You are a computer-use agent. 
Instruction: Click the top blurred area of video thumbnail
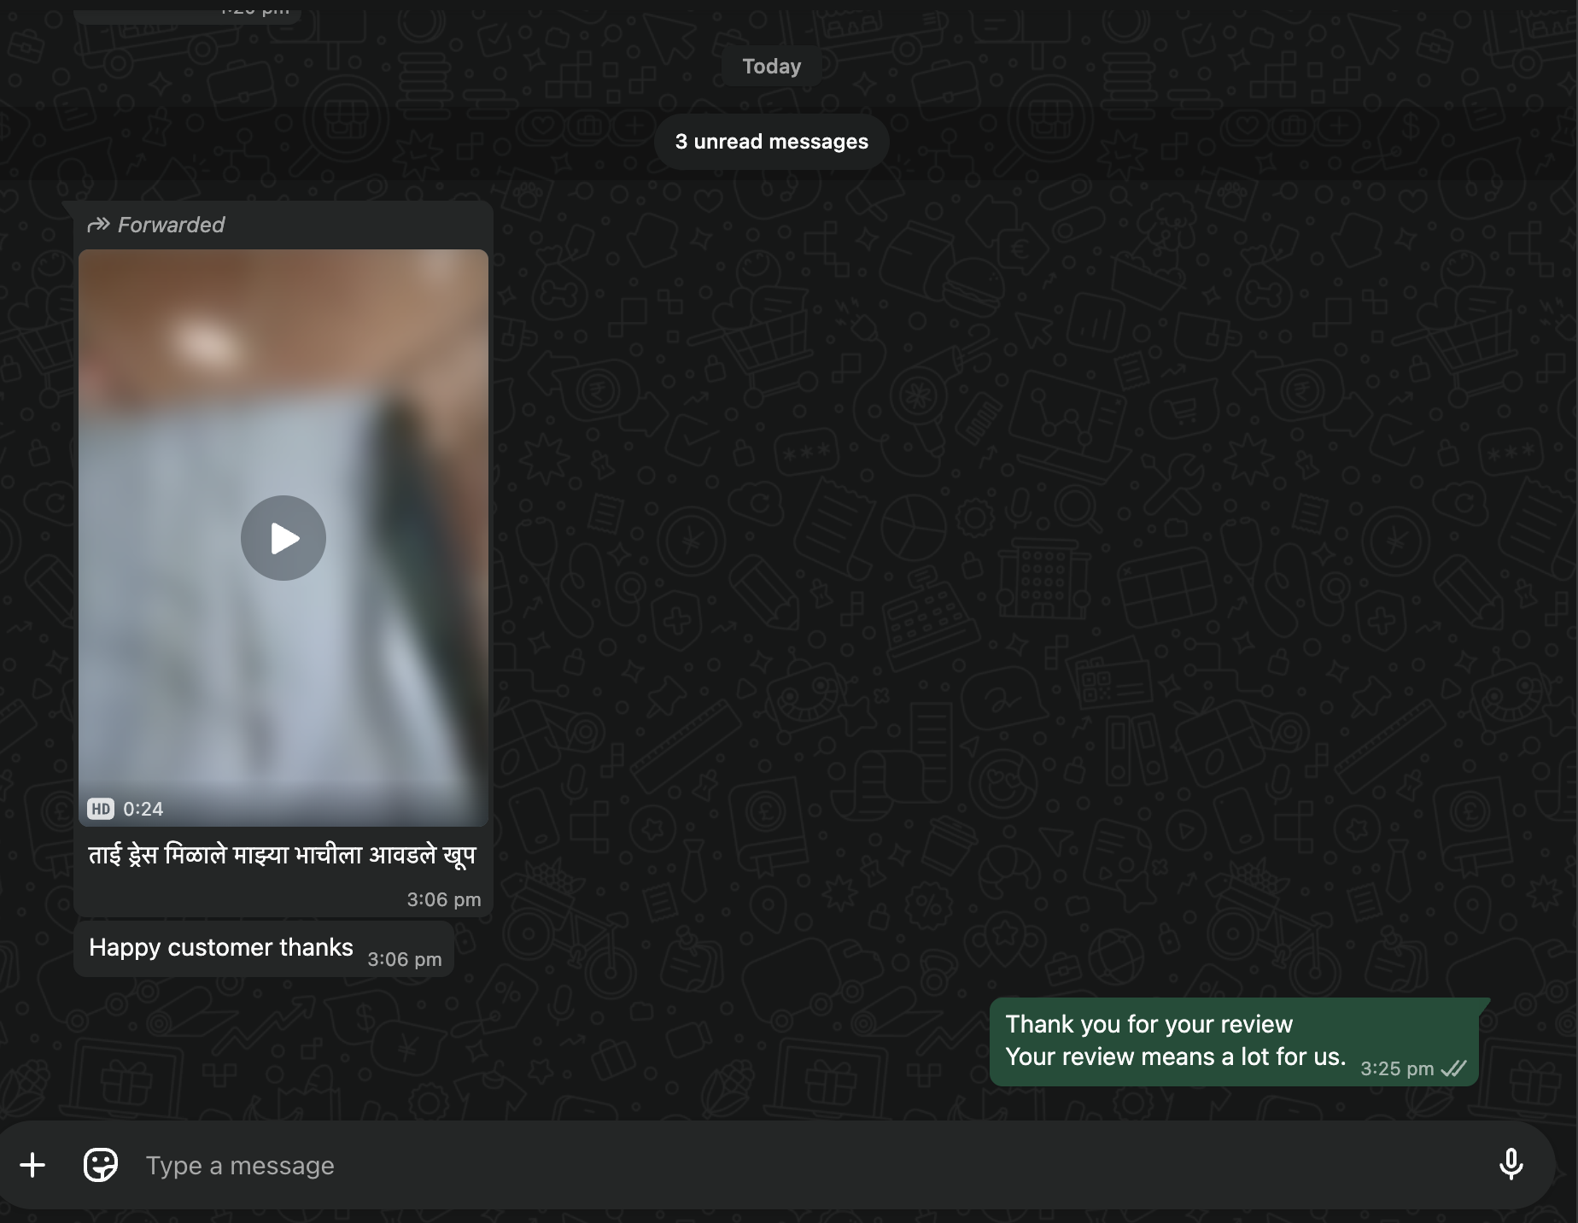[283, 325]
